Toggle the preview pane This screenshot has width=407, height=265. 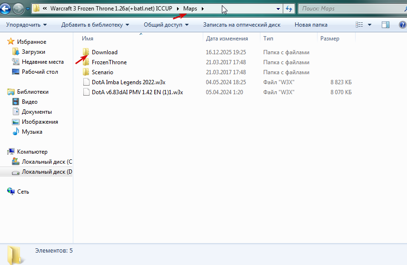click(386, 25)
